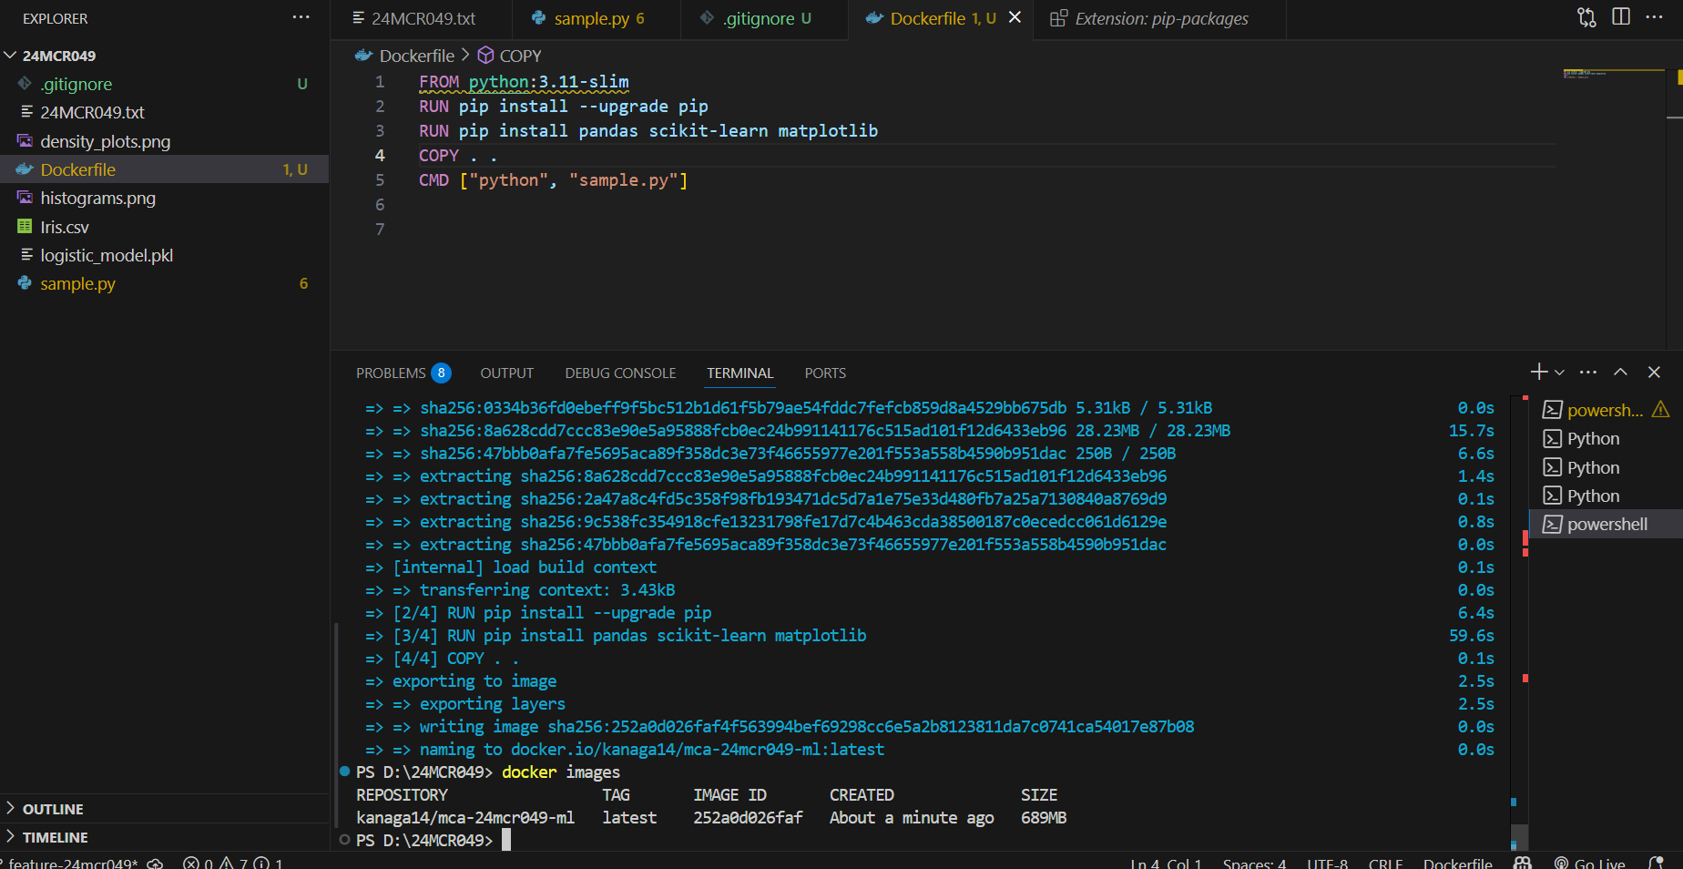Change end of line sequence CRLF
The width and height of the screenshot is (1683, 869).
[1385, 863]
